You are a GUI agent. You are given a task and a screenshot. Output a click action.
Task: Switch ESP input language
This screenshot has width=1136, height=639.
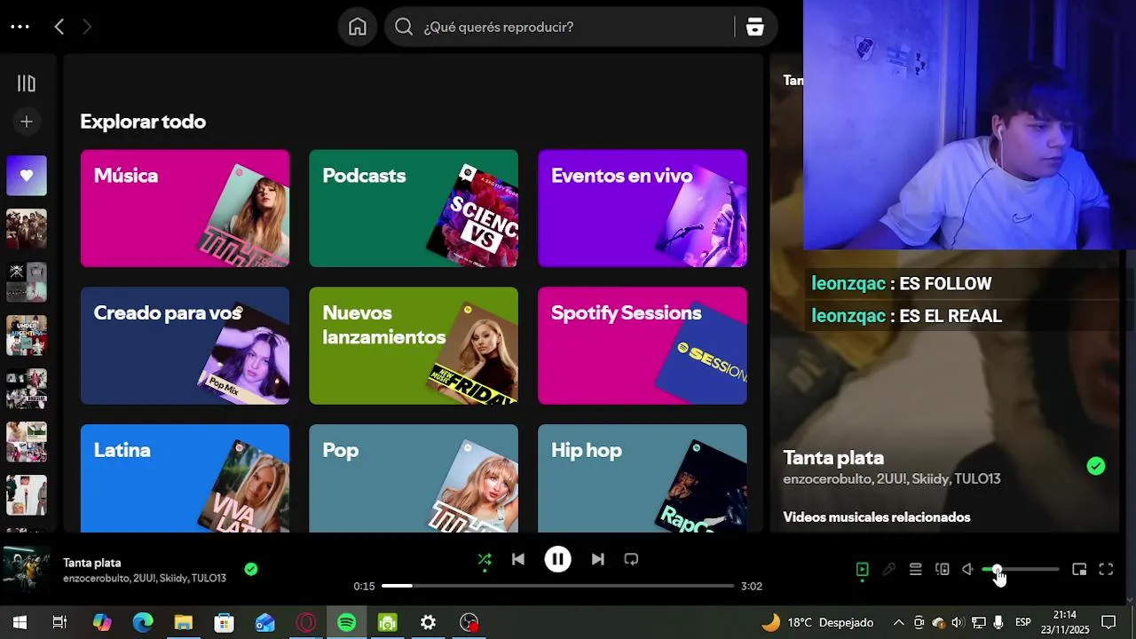(1023, 623)
